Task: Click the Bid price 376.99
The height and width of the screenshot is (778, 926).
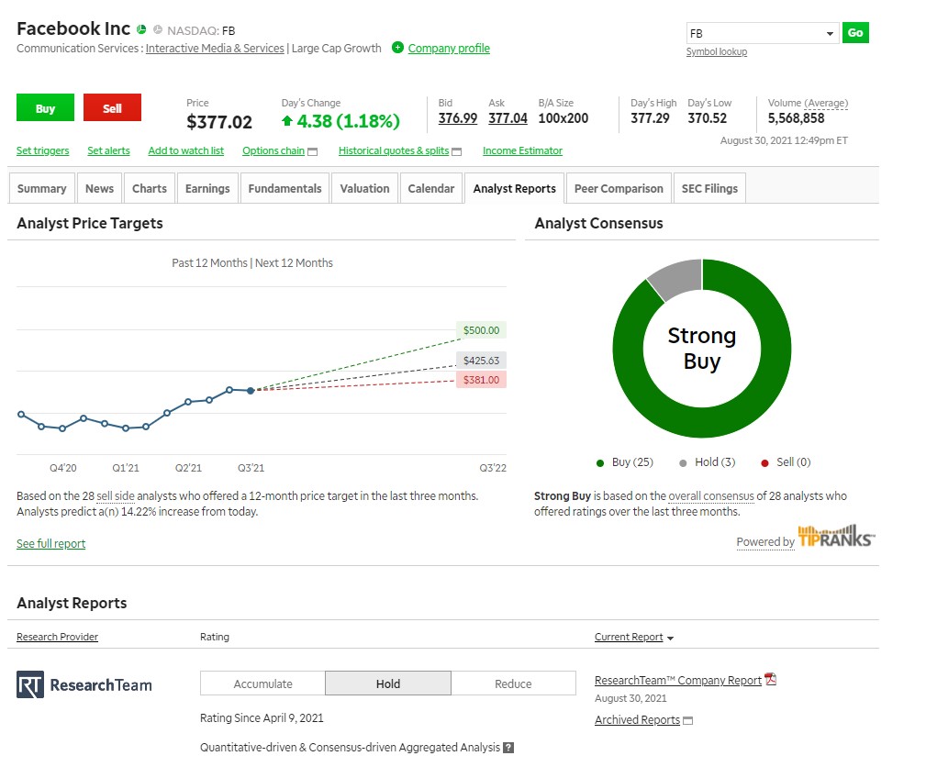Action: pos(458,118)
